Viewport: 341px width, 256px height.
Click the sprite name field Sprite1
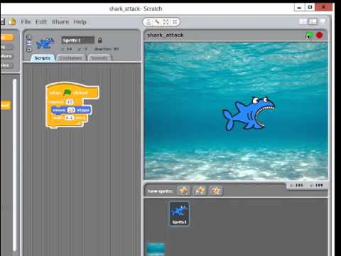77,41
